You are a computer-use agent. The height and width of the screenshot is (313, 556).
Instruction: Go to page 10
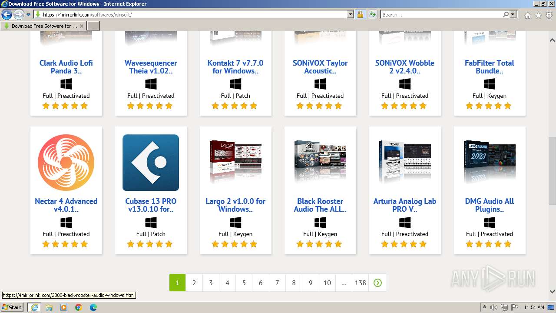(x=327, y=283)
